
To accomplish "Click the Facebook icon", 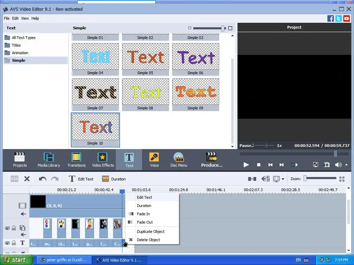I will click(330, 19).
